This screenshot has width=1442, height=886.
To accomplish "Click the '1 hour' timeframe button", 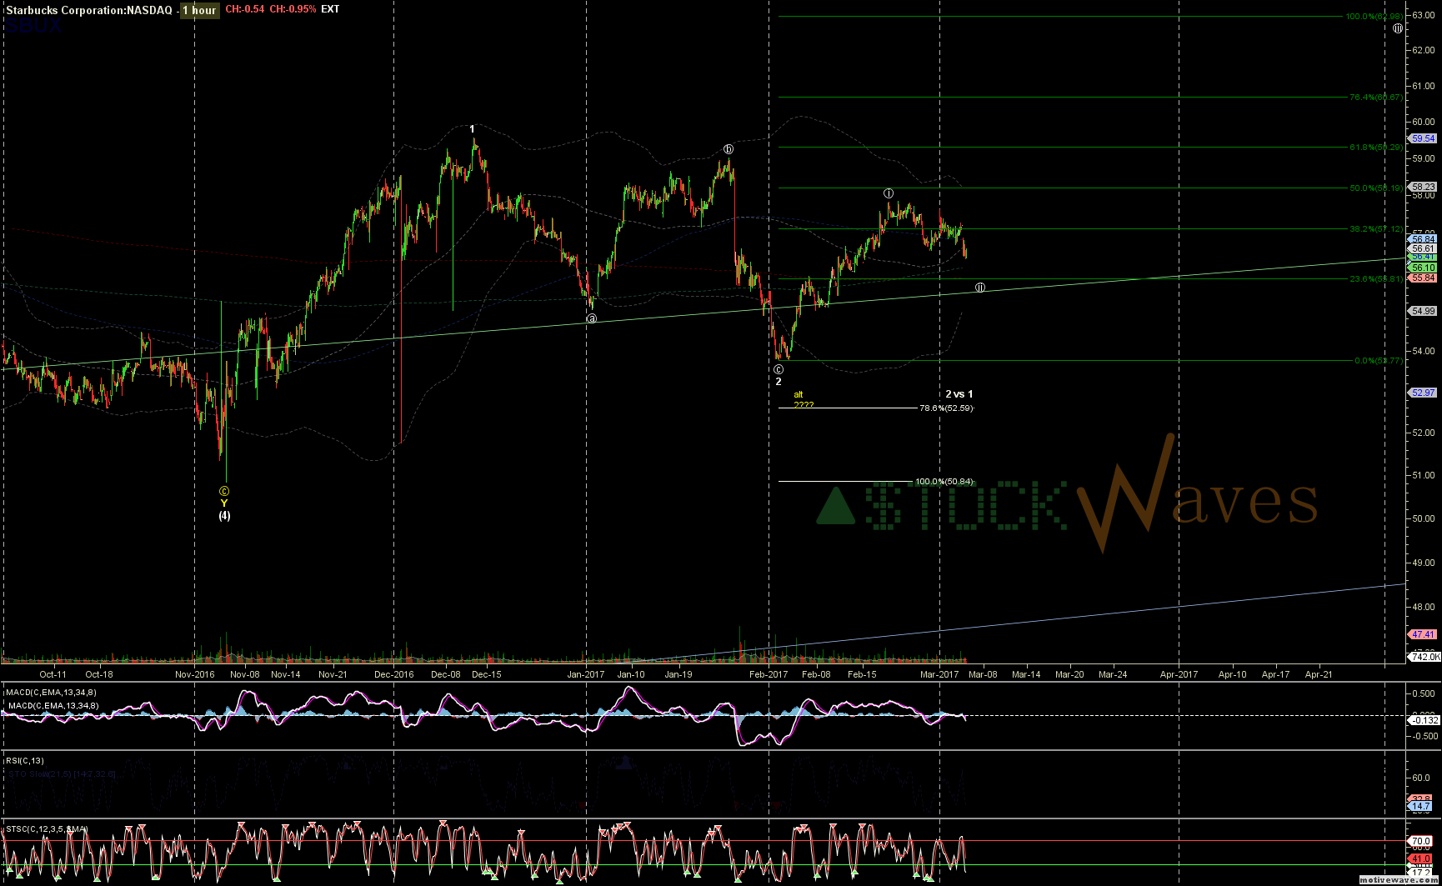I will click(200, 10).
